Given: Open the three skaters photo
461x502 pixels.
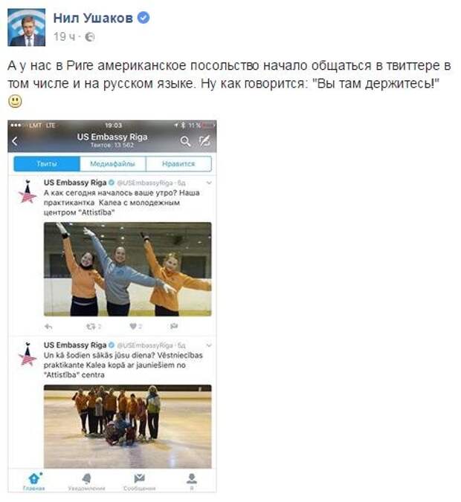Looking at the screenshot, I should click(x=128, y=270).
